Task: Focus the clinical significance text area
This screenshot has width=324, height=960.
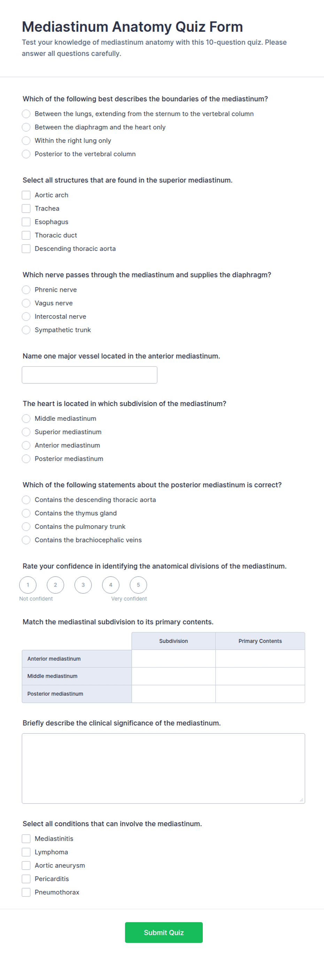Action: pyautogui.click(x=163, y=768)
